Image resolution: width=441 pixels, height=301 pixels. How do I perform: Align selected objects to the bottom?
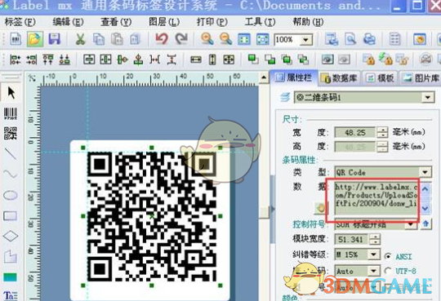point(65,60)
